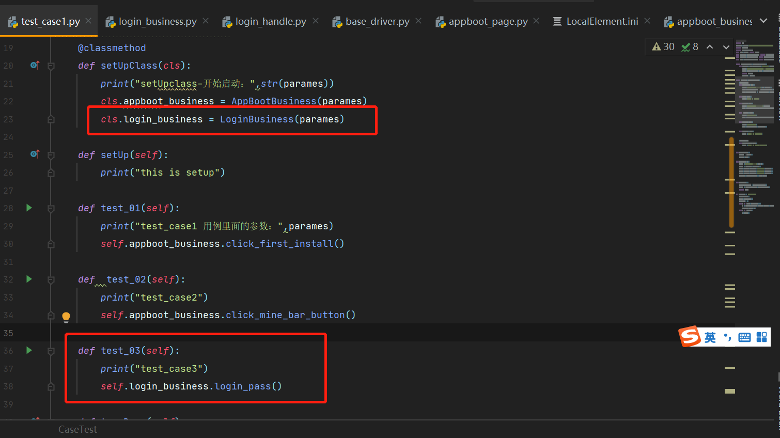Close the base_driver.py tab
The image size is (780, 438).
point(418,21)
